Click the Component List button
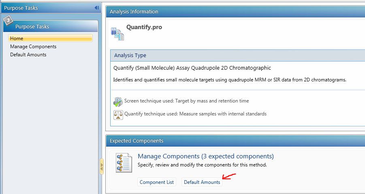Viewport: 365px width, 194px height. tap(157, 182)
